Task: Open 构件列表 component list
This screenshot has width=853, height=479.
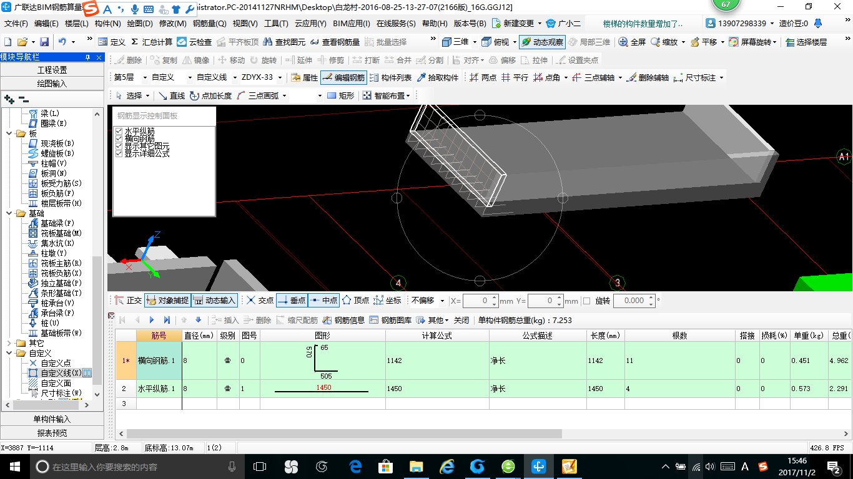Action: coord(391,77)
